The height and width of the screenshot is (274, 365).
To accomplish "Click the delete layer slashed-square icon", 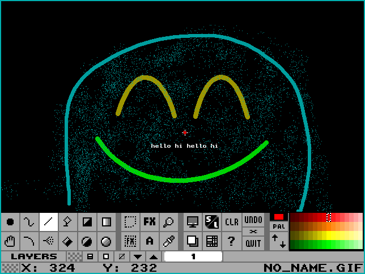I will [122, 256].
